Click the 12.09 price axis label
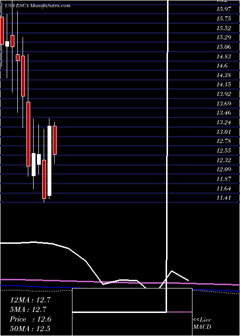The image size is (240, 336). 224,169
